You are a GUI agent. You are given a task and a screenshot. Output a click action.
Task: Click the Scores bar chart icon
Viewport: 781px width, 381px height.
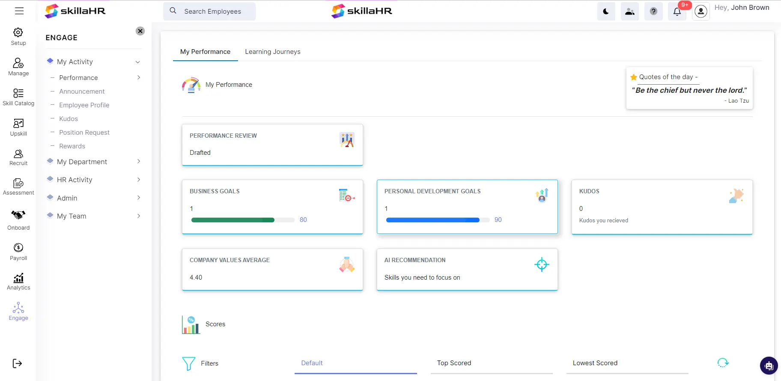(191, 325)
